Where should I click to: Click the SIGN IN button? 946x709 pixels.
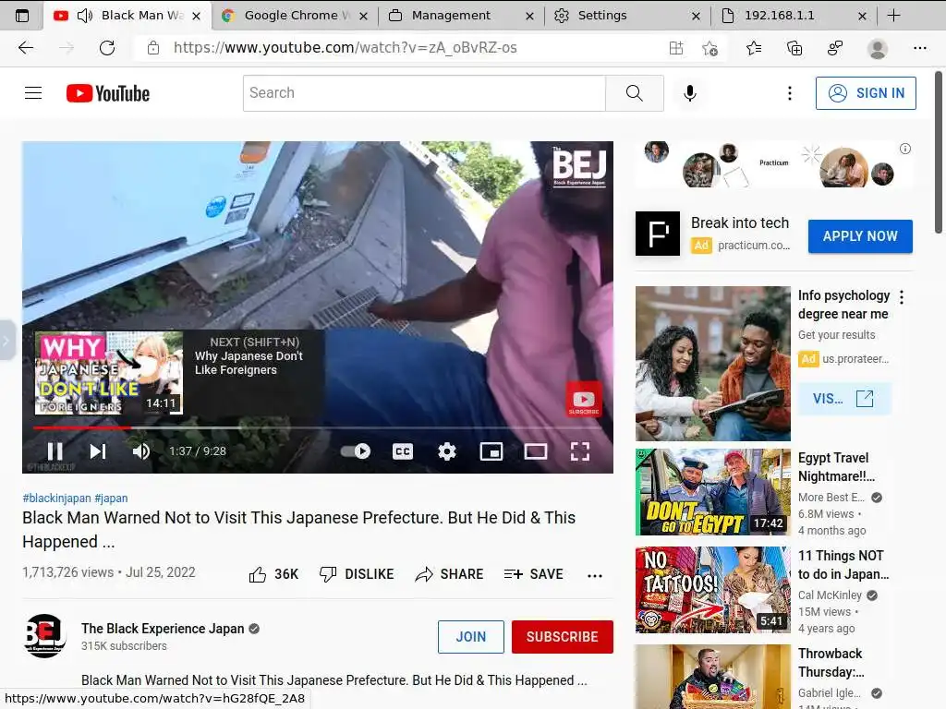pos(866,93)
